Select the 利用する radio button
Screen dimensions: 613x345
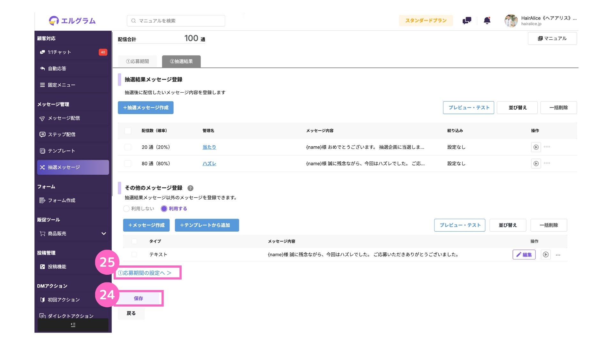[164, 209]
